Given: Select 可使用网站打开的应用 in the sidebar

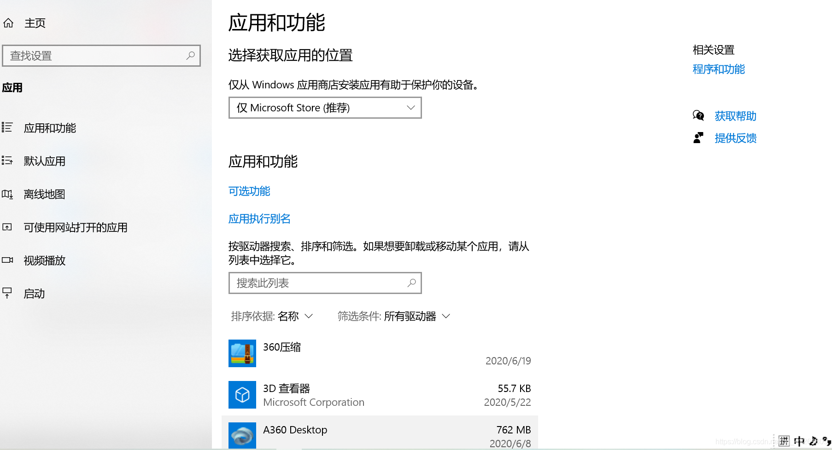Looking at the screenshot, I should pyautogui.click(x=76, y=227).
